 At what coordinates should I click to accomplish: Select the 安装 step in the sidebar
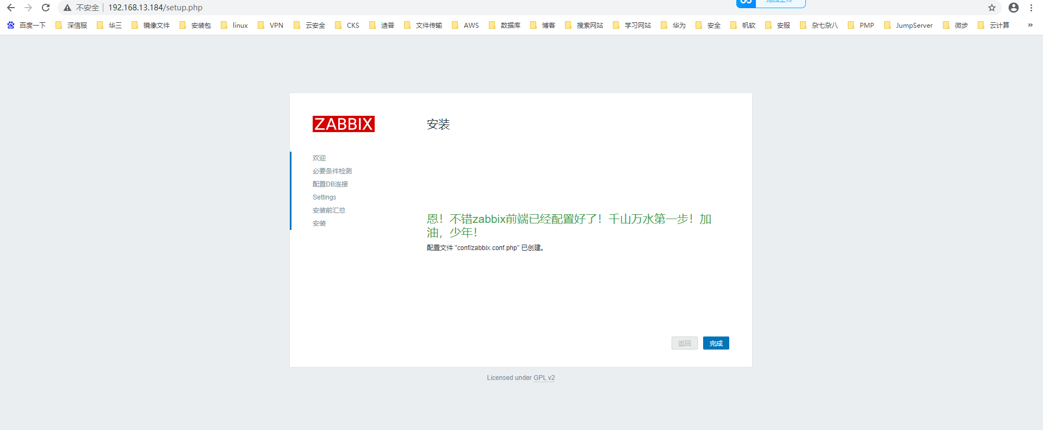coord(319,223)
